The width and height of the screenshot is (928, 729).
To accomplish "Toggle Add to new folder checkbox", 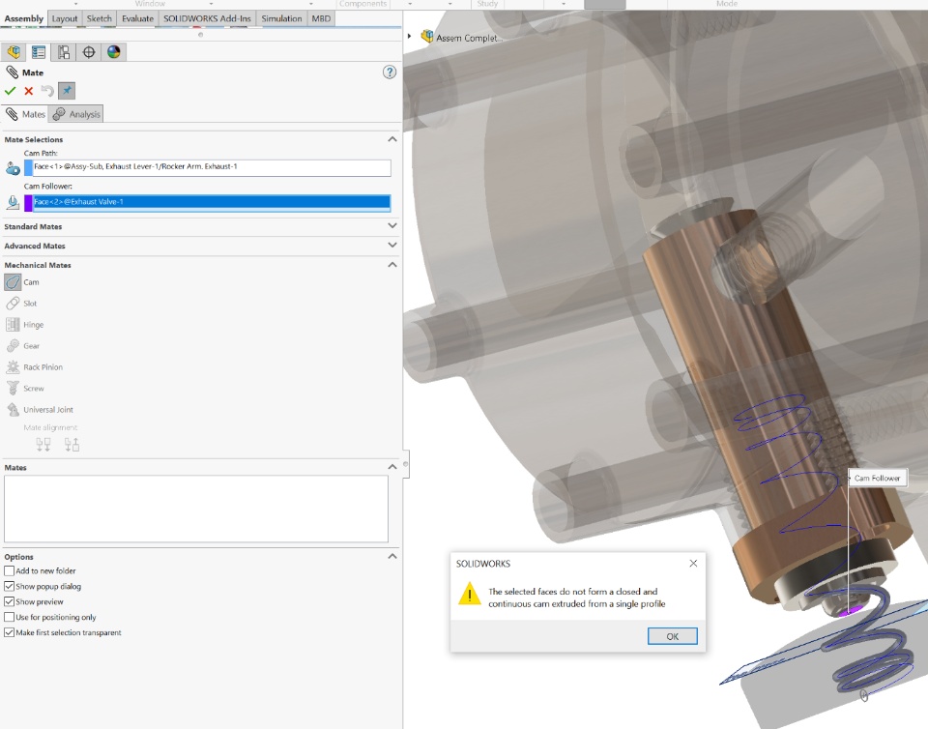I will click(9, 571).
